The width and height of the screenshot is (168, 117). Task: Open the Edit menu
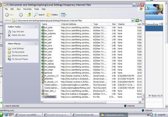click(12, 9)
